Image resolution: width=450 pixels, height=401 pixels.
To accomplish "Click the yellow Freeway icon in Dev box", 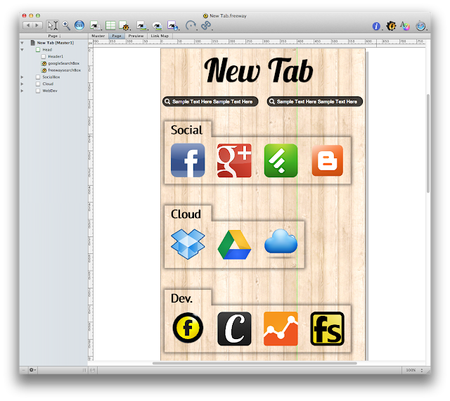I will click(188, 328).
